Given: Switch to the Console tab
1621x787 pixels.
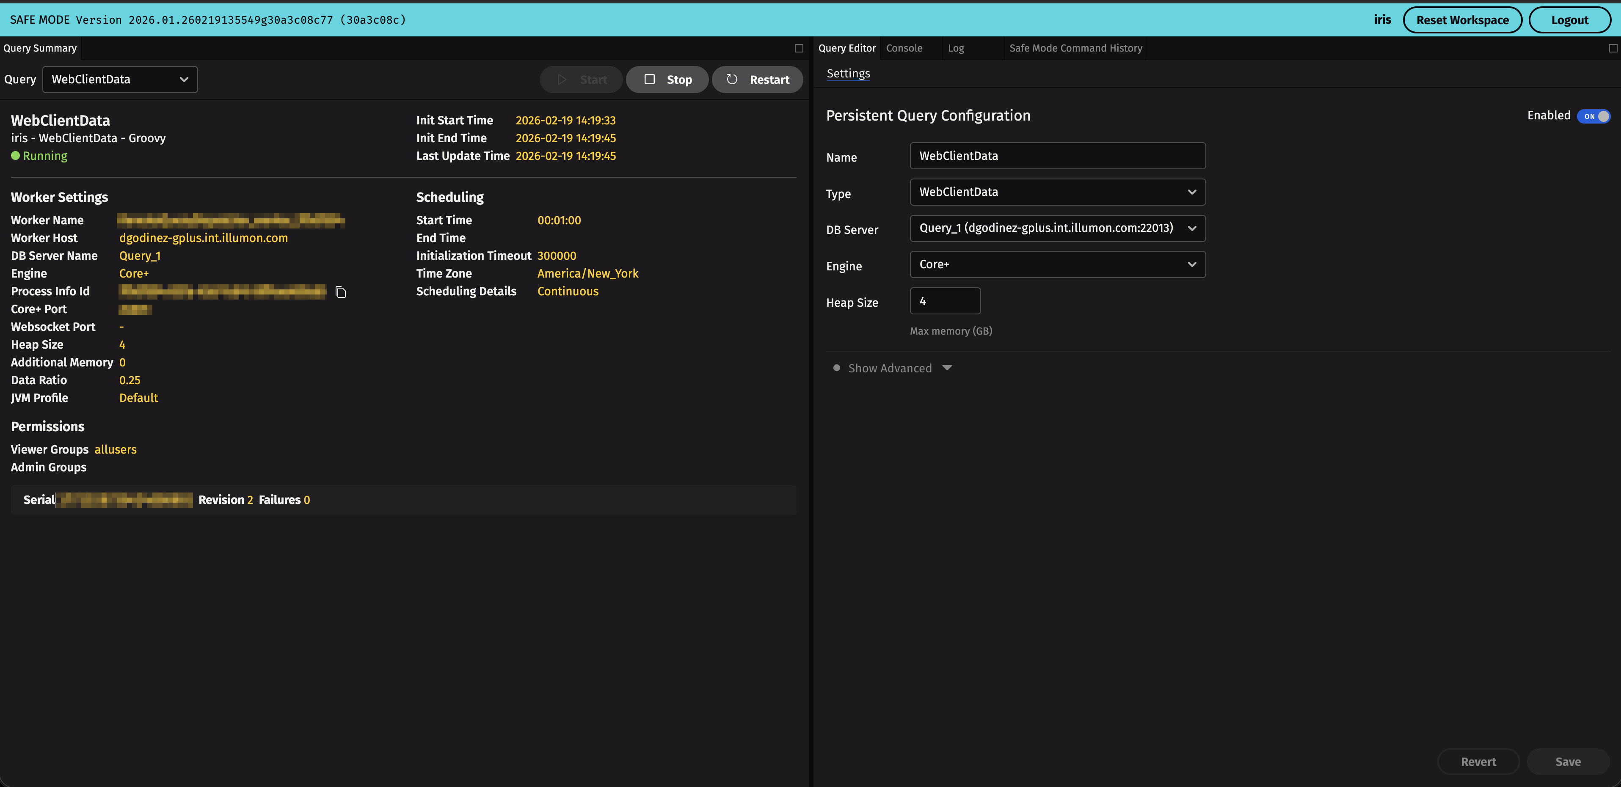Looking at the screenshot, I should 904,48.
